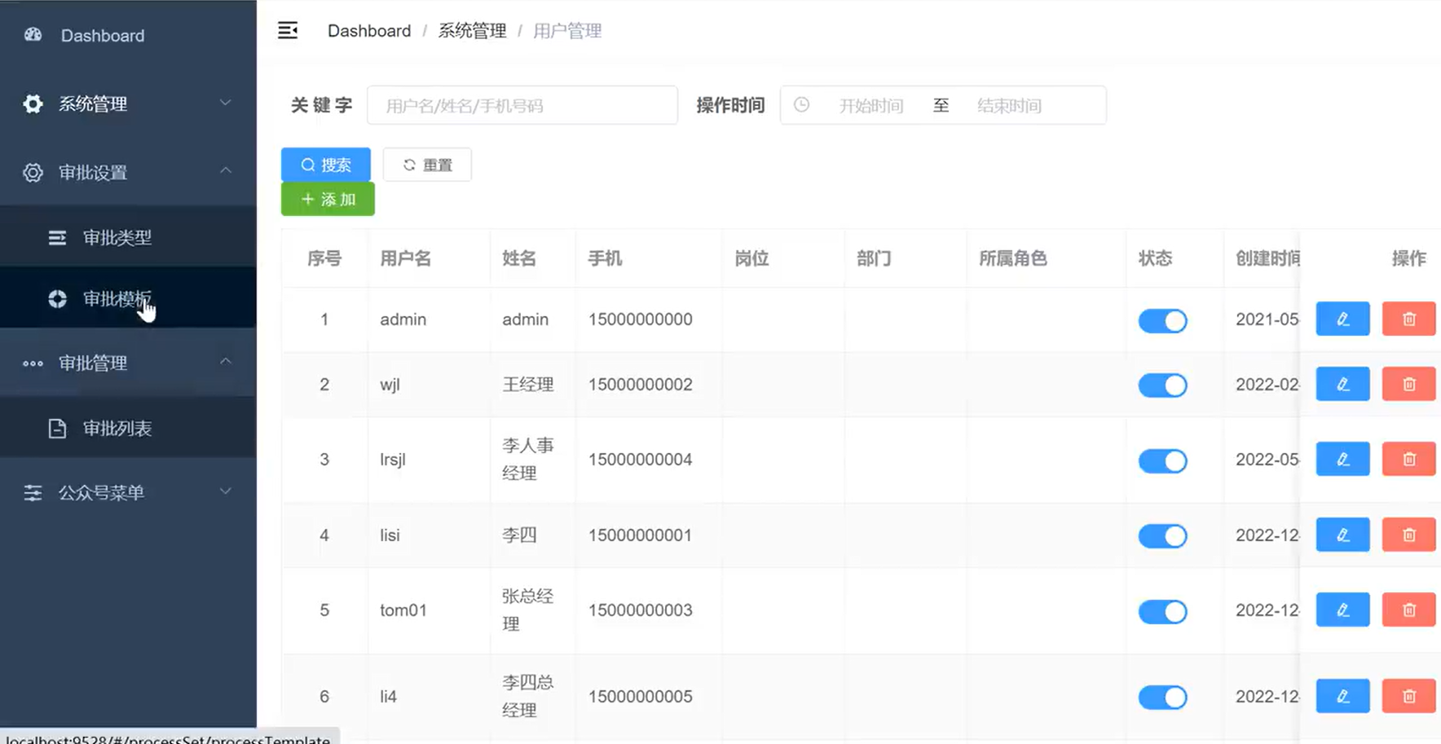Edit the lrsjl user row
This screenshot has width=1441, height=744.
pos(1342,460)
